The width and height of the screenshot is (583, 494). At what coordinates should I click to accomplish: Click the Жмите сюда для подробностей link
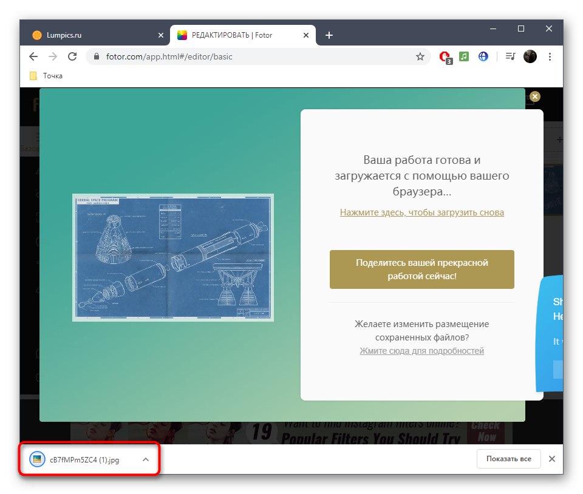point(421,351)
